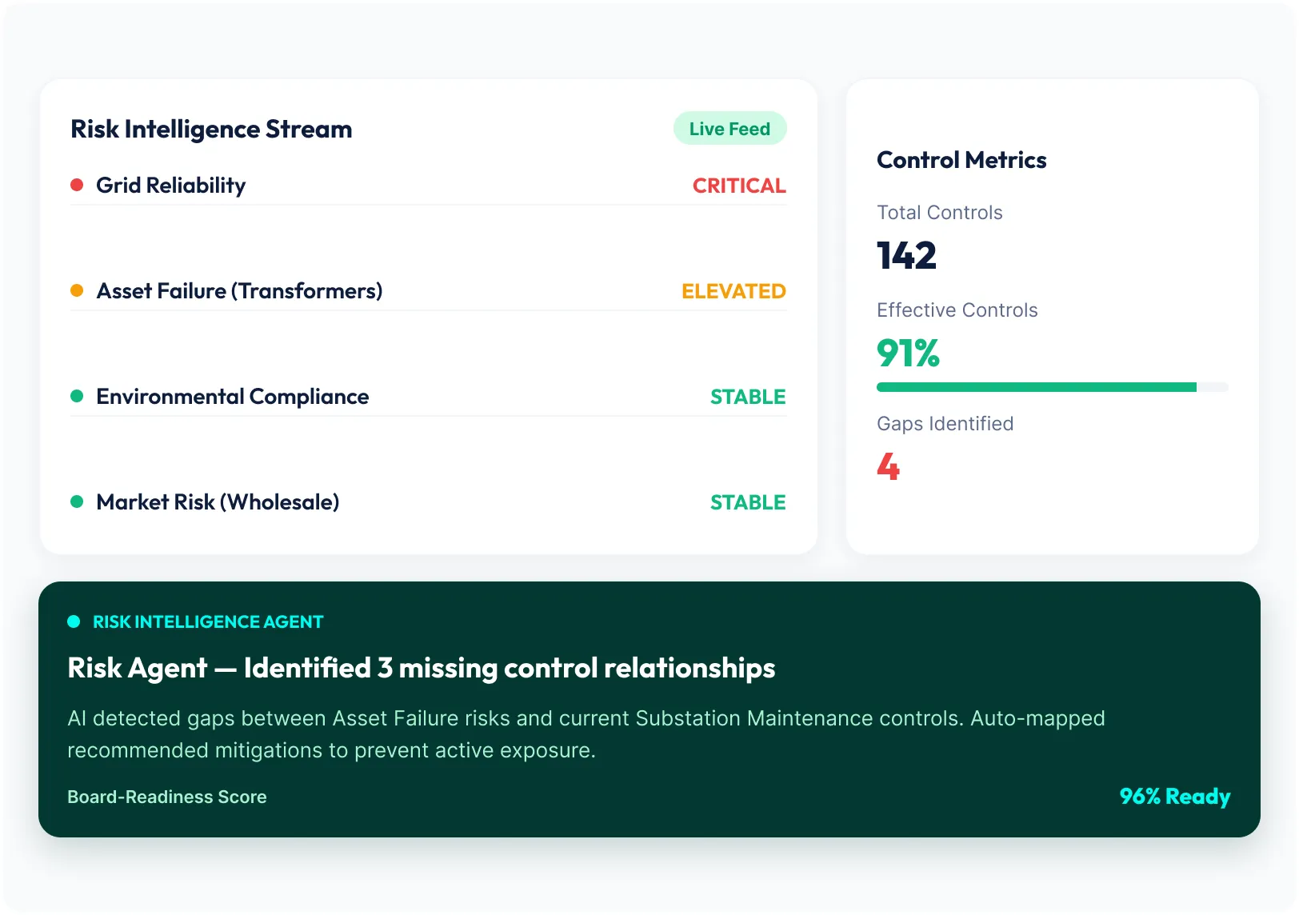Click the Total Controls value 142
Screen dimensions: 1299x915
click(x=906, y=256)
